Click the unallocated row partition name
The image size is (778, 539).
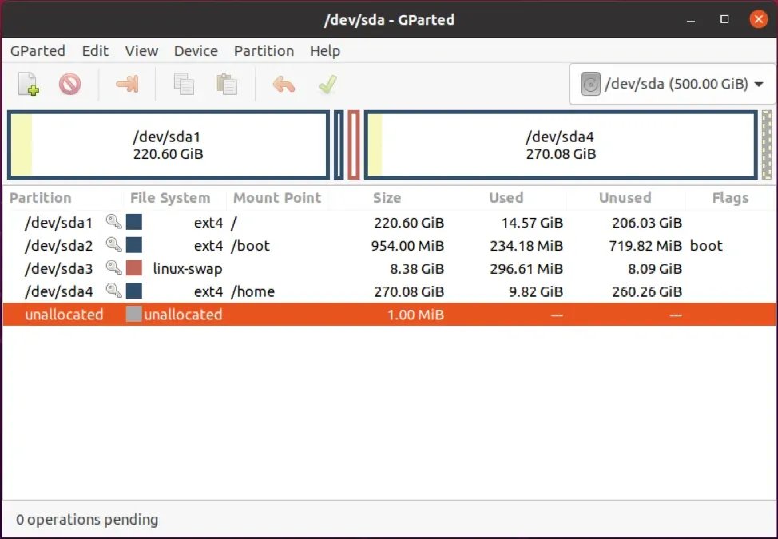[64, 315]
